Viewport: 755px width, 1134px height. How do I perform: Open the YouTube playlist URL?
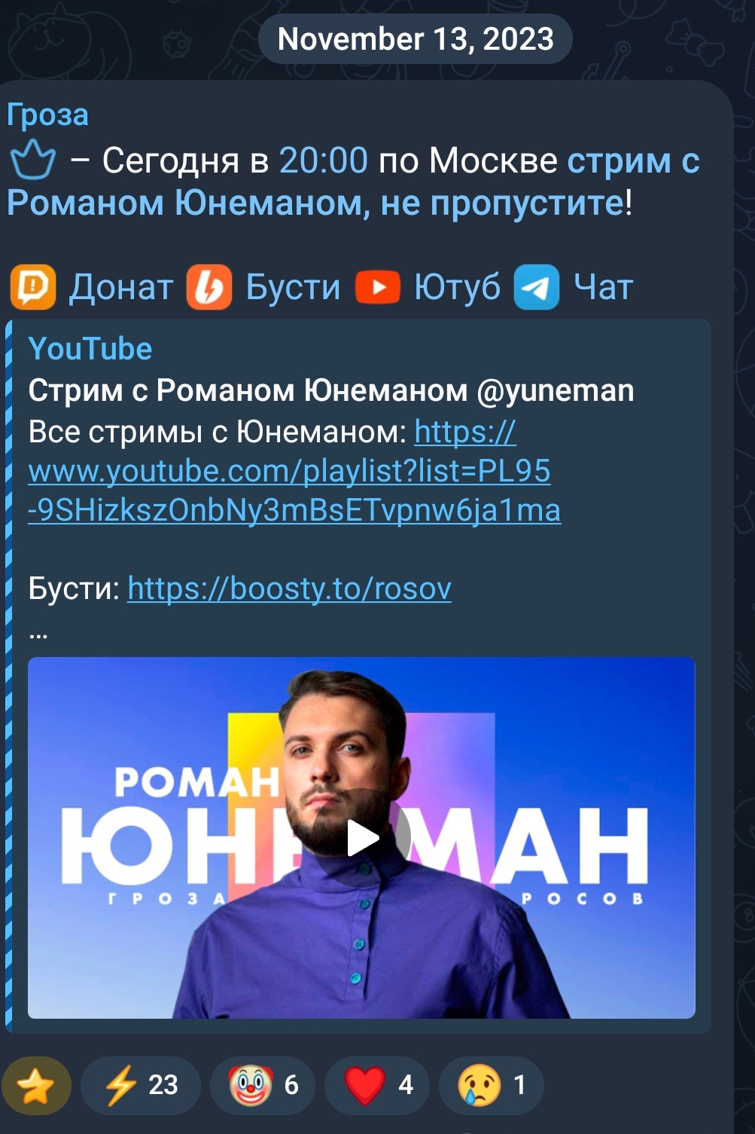[x=294, y=471]
